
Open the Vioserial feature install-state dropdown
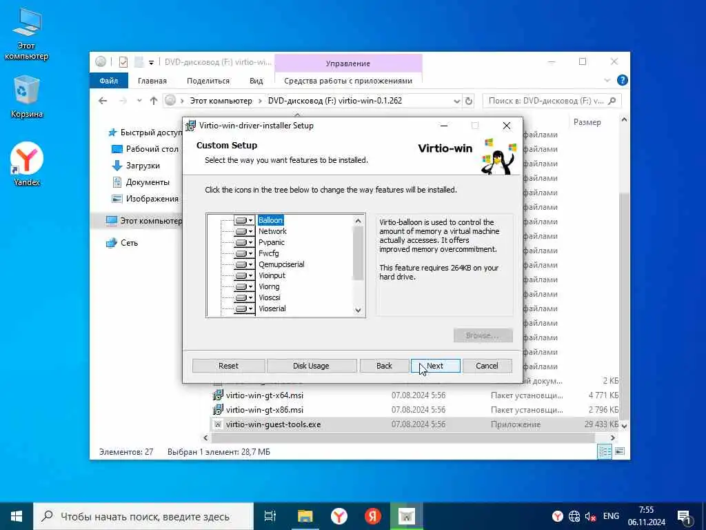(x=244, y=308)
